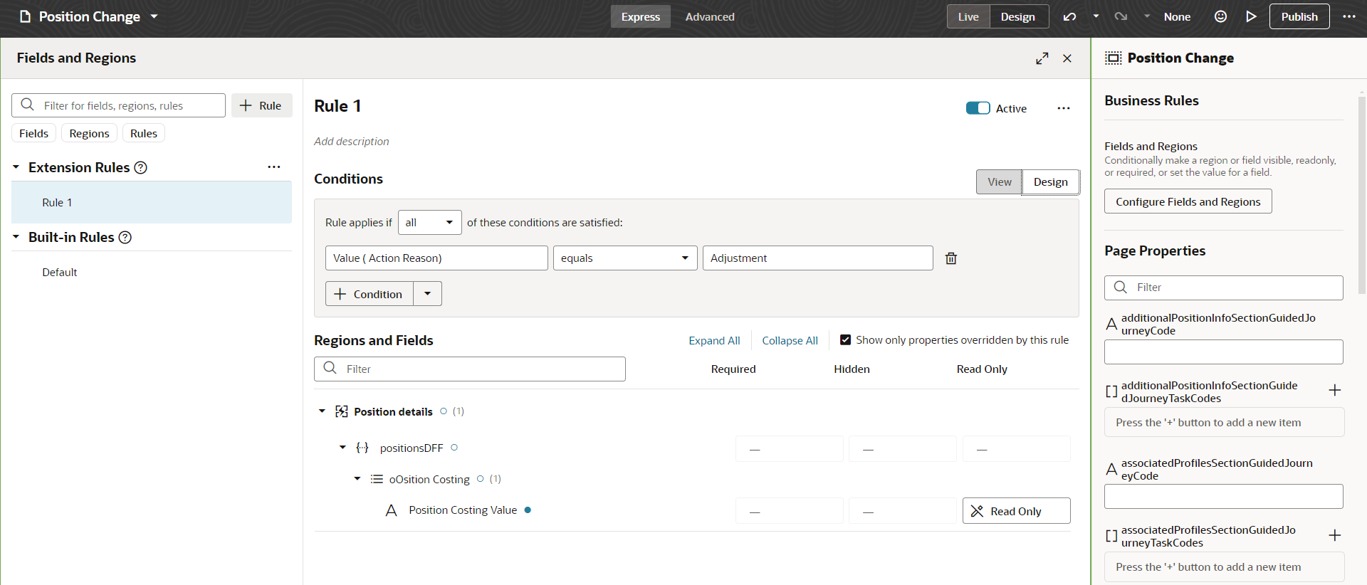1367x585 pixels.
Task: Click the redo arrow icon in the header
Action: pos(1121,16)
